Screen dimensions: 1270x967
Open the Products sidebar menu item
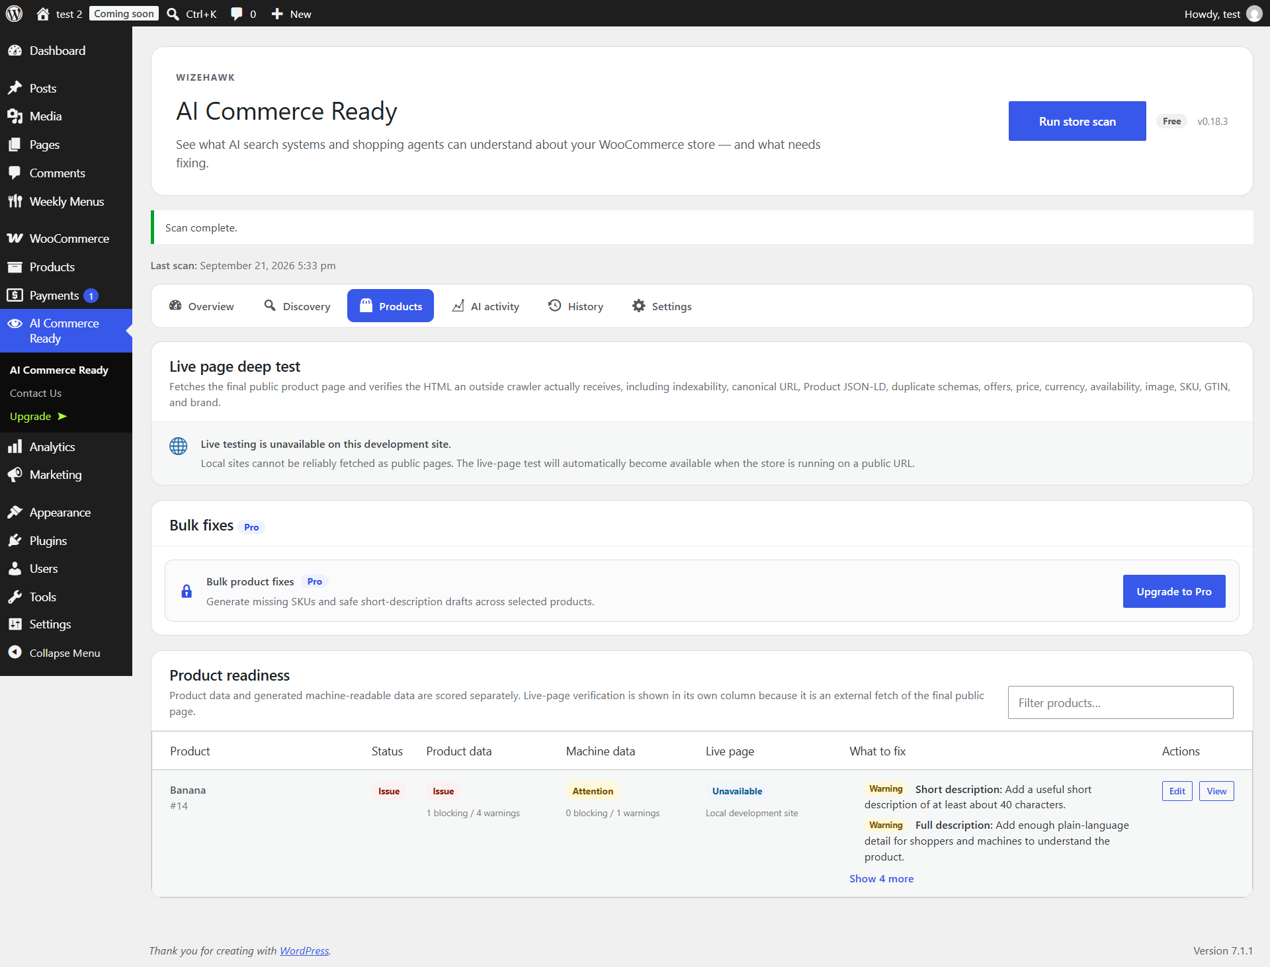[x=66, y=267]
